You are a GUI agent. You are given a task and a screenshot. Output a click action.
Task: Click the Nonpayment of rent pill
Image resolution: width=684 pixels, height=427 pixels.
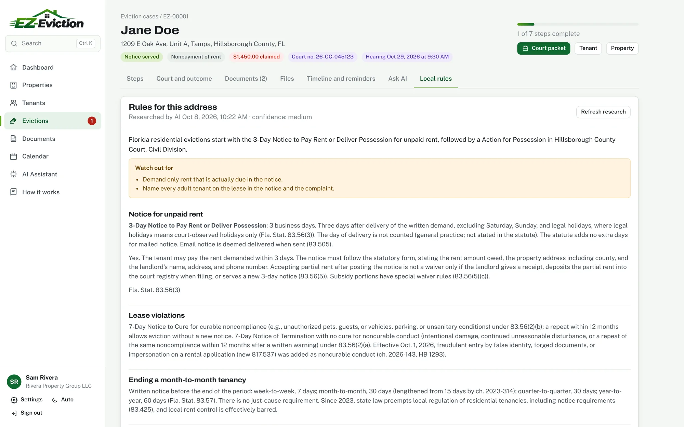(x=196, y=57)
